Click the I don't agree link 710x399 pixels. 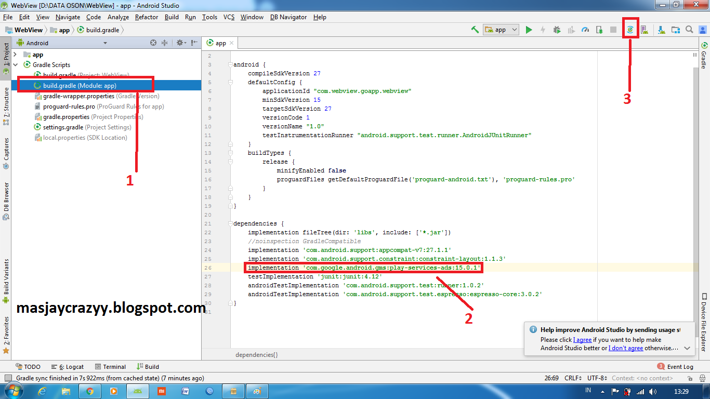pos(626,348)
